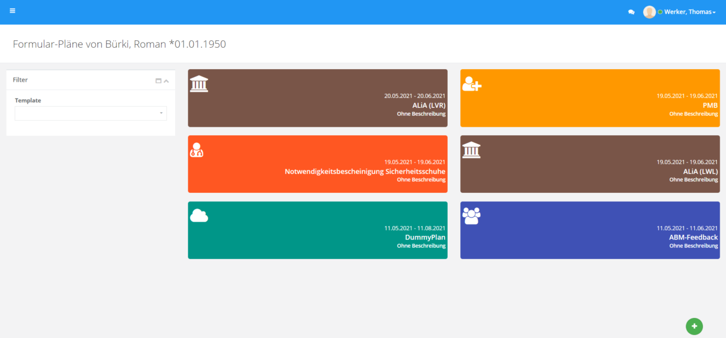Click the add-user icon on PMB card

coord(471,84)
